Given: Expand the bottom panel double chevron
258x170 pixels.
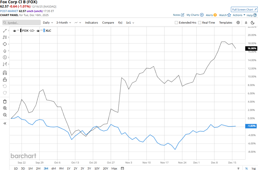Looking at the screenshot, I should [238, 168].
